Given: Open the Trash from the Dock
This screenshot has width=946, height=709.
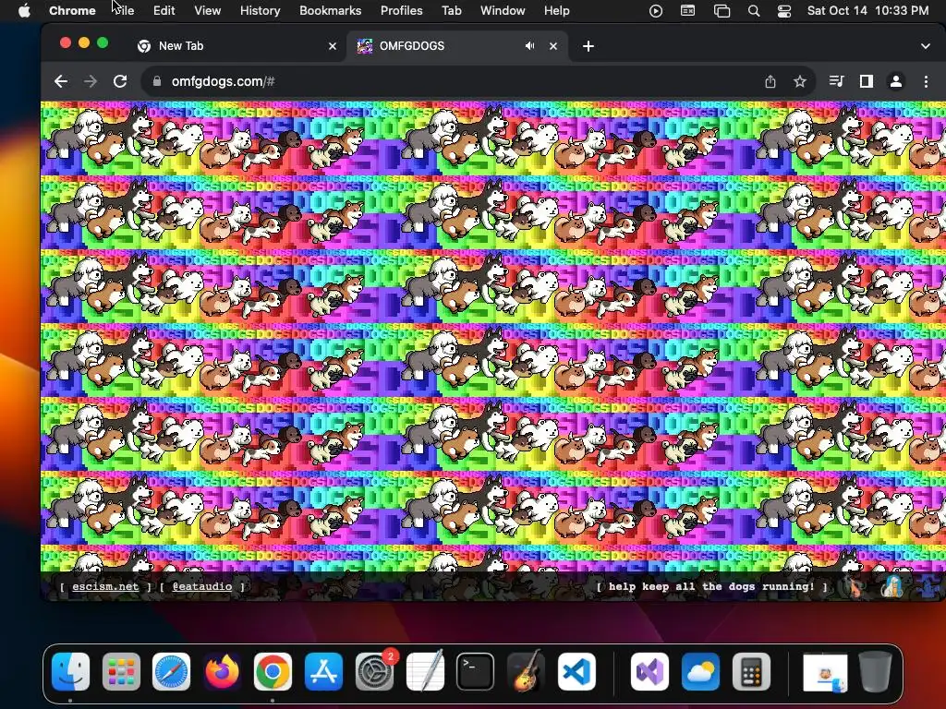Looking at the screenshot, I should [x=876, y=672].
